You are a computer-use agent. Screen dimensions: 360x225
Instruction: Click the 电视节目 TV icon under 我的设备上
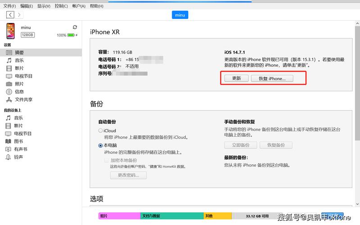(8, 134)
